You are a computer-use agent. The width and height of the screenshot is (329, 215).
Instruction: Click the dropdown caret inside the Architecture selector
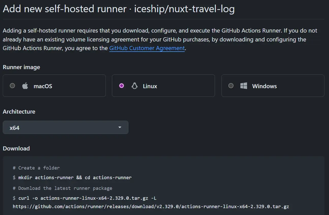point(120,127)
